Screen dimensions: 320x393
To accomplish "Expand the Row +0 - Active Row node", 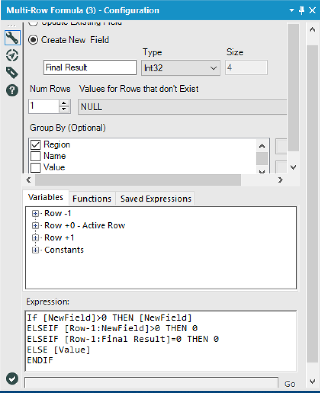I will pos(35,225).
